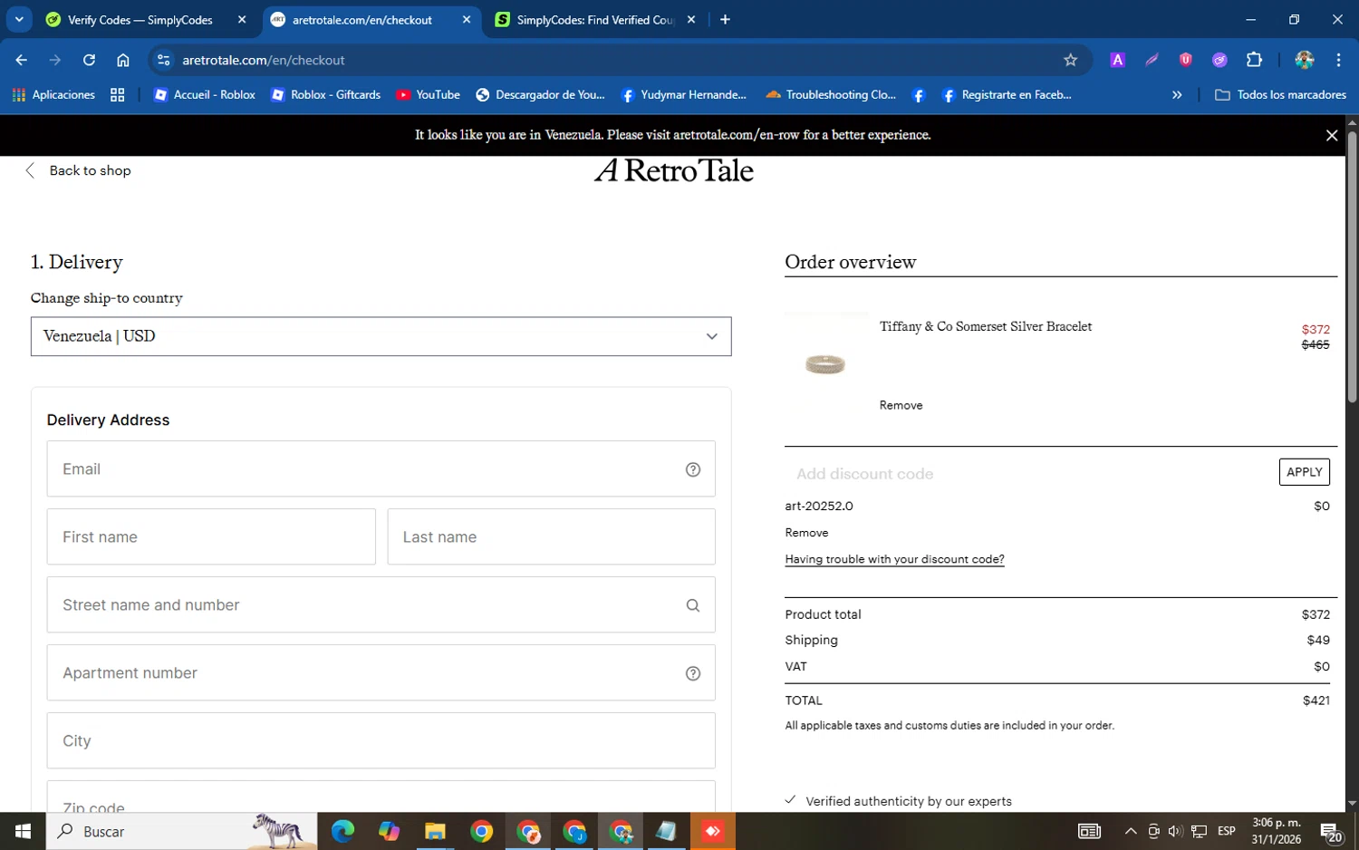Open Having trouble with your discount code link
This screenshot has height=850, width=1359.
[x=894, y=559]
